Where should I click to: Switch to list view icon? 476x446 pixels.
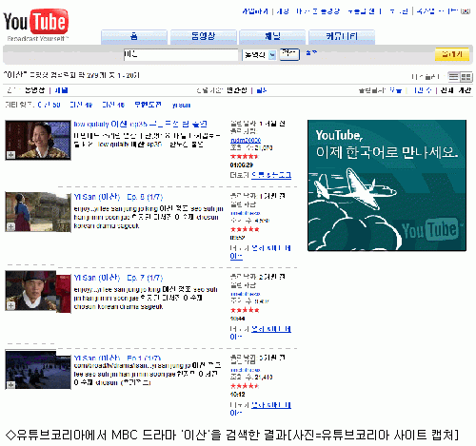[x=454, y=77]
